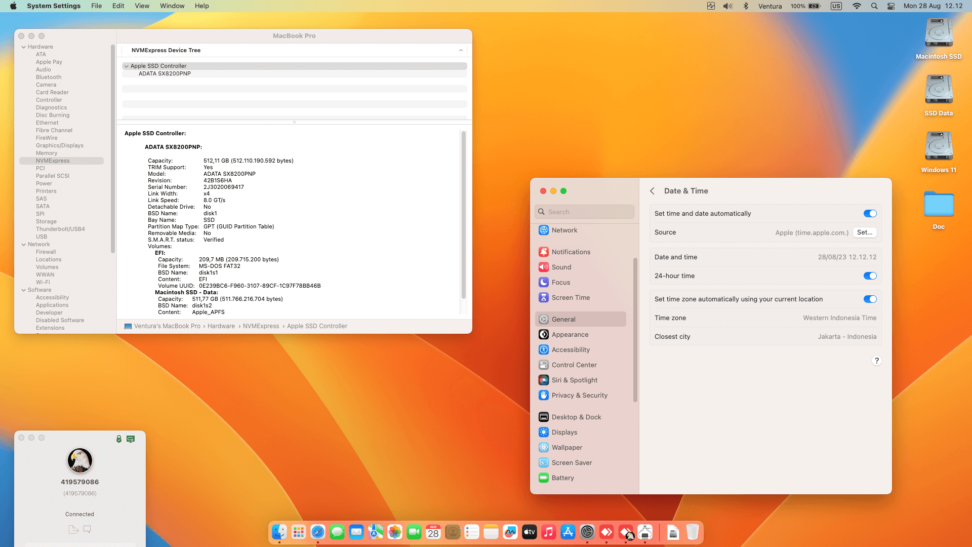Open FaceTime from the Dock
Image resolution: width=972 pixels, height=547 pixels.
coord(414,532)
